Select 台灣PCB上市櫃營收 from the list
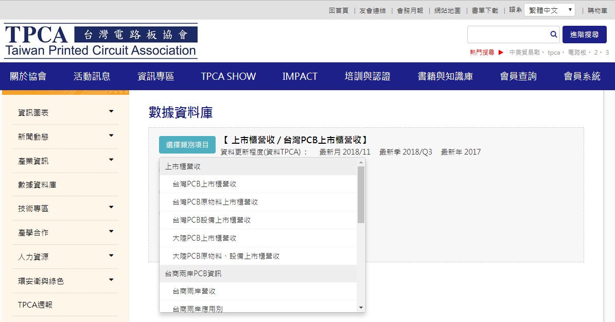615x322 pixels. 258,184
